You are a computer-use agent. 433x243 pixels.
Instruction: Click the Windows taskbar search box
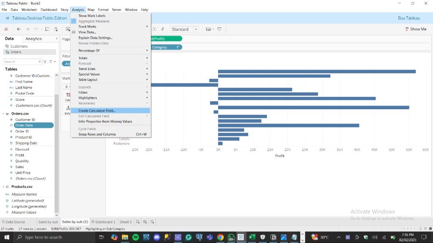54,237
